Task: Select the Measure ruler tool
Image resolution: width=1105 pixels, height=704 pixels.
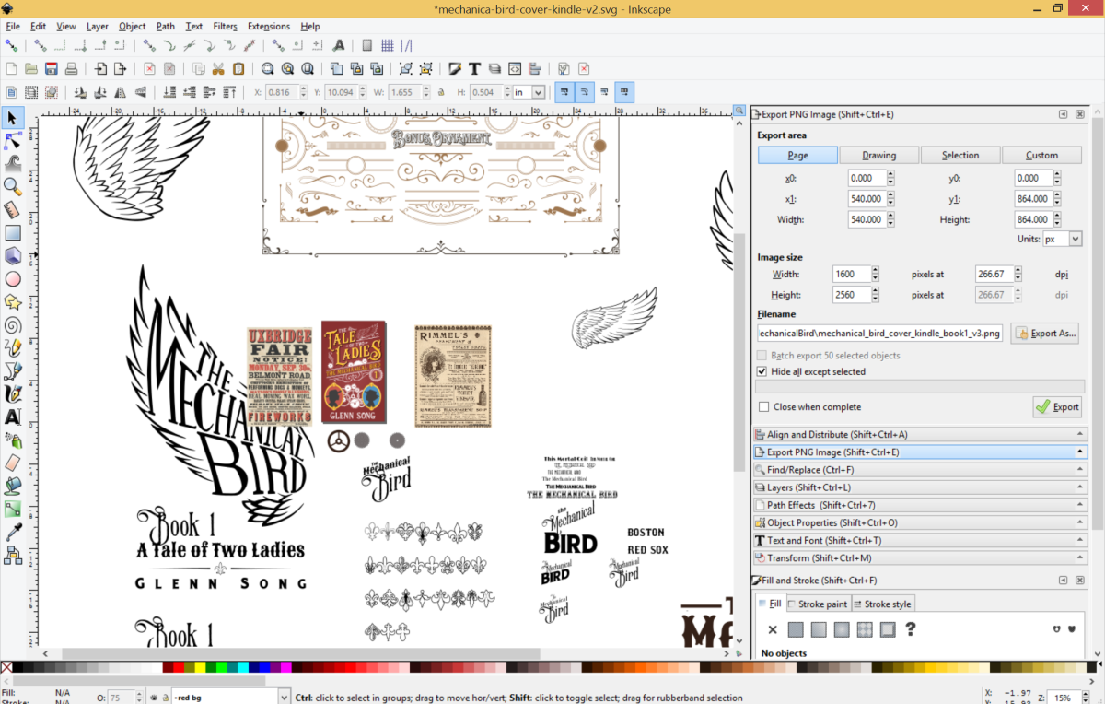Action: (x=13, y=210)
